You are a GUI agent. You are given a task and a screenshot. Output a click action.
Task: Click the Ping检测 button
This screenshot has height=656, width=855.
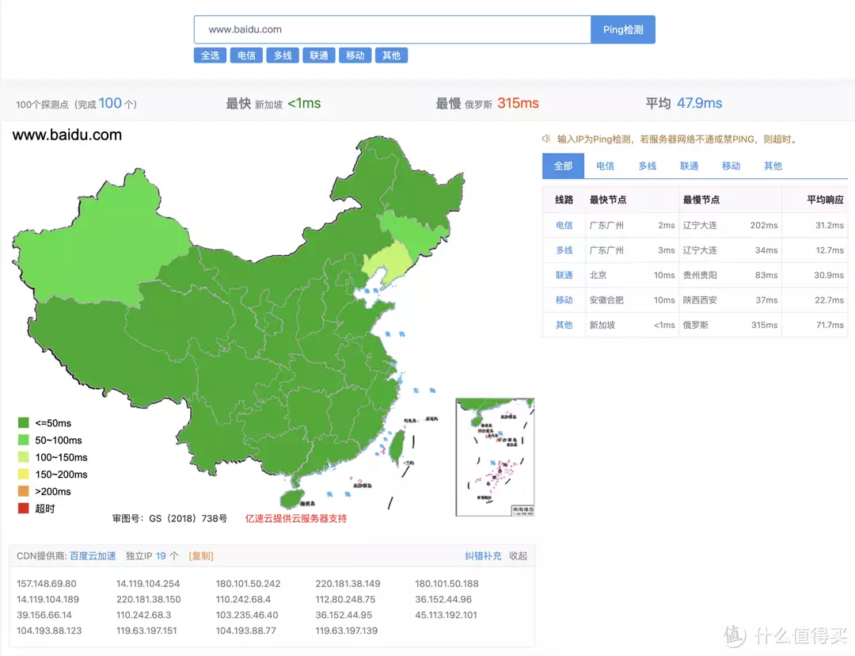tap(622, 29)
